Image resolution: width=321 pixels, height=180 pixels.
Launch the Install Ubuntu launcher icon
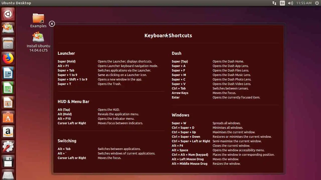pyautogui.click(x=8, y=29)
